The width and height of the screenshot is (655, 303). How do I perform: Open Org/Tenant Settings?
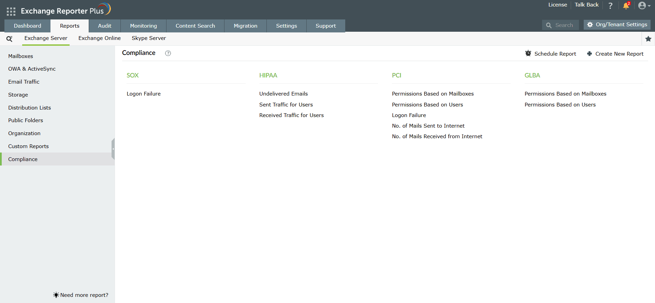pyautogui.click(x=617, y=25)
